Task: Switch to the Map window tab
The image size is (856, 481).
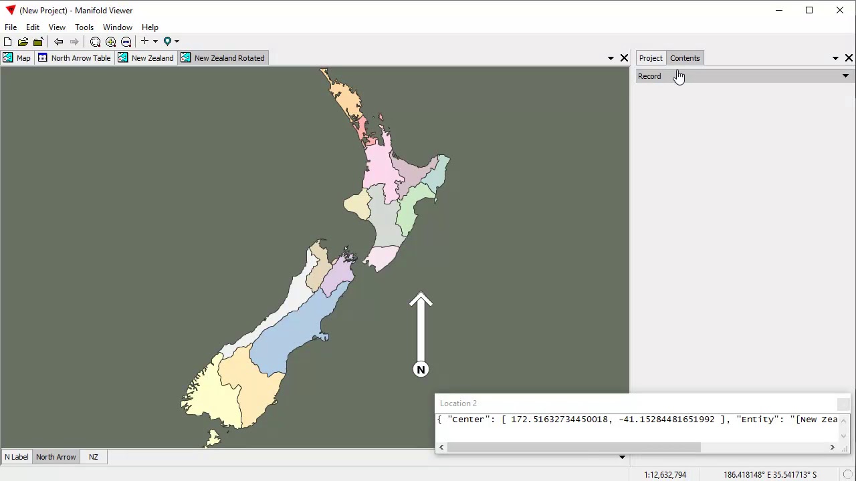Action: 17,58
